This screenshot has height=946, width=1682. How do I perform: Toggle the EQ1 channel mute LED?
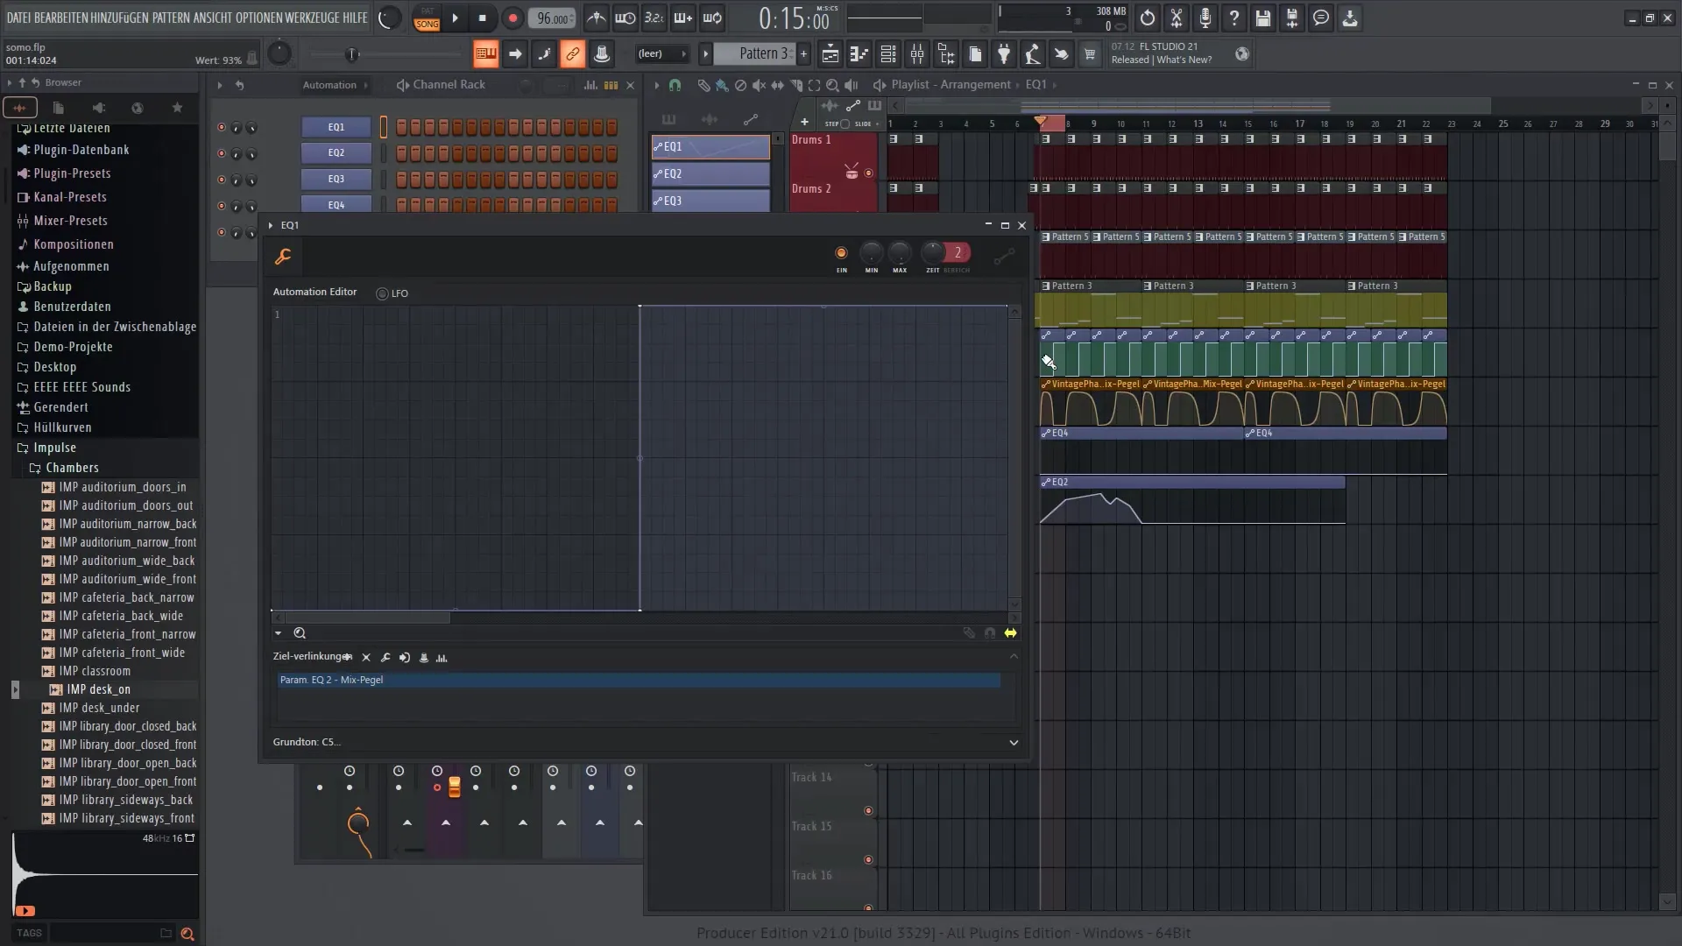click(222, 128)
